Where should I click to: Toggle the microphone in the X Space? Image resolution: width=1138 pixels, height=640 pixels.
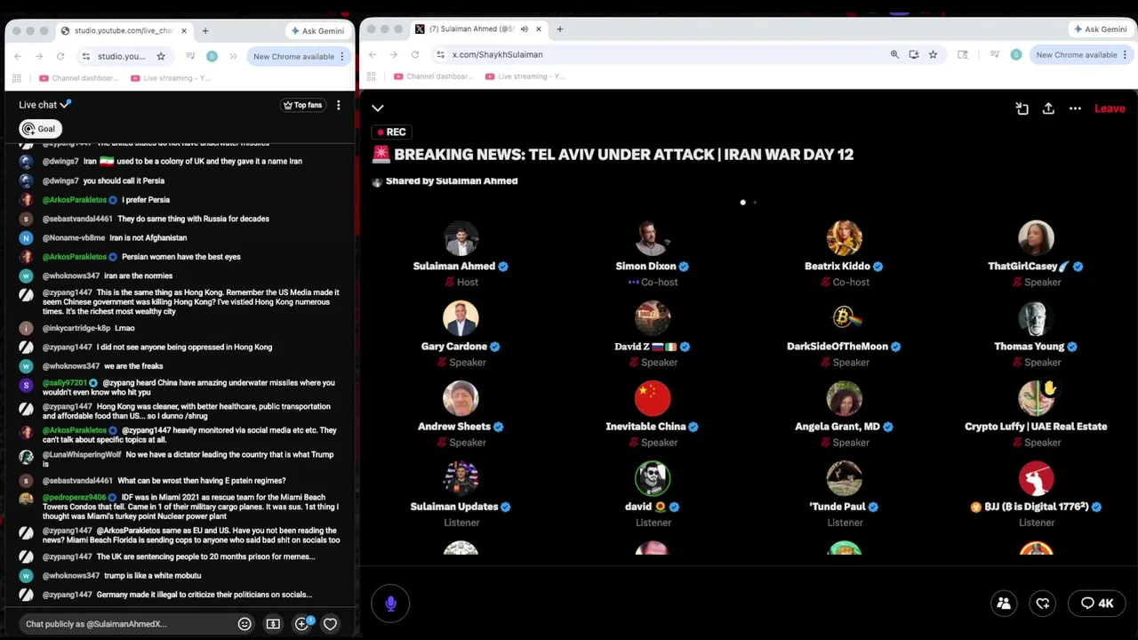pyautogui.click(x=390, y=604)
